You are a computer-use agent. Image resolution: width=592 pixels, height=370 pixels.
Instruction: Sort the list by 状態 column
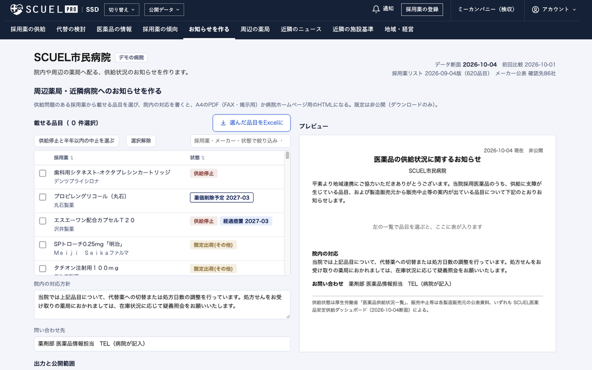[x=196, y=158]
